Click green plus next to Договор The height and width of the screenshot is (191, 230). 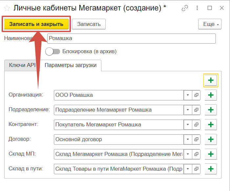tap(211, 139)
